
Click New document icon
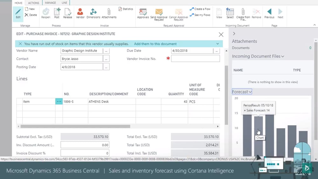point(27,9)
